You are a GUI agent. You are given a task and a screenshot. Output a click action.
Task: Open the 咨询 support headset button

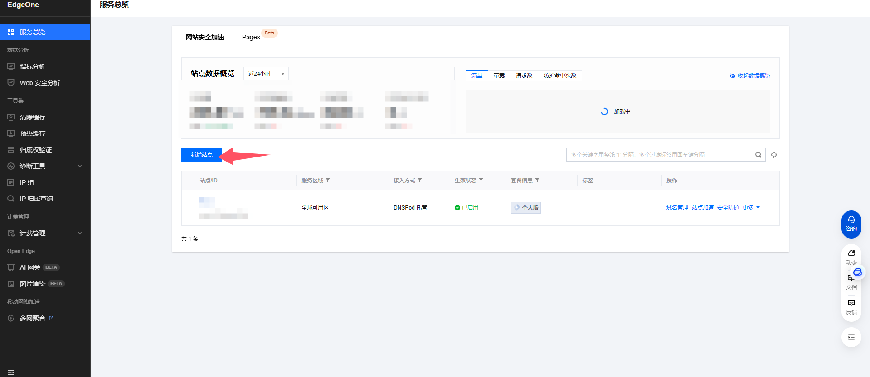click(x=851, y=224)
